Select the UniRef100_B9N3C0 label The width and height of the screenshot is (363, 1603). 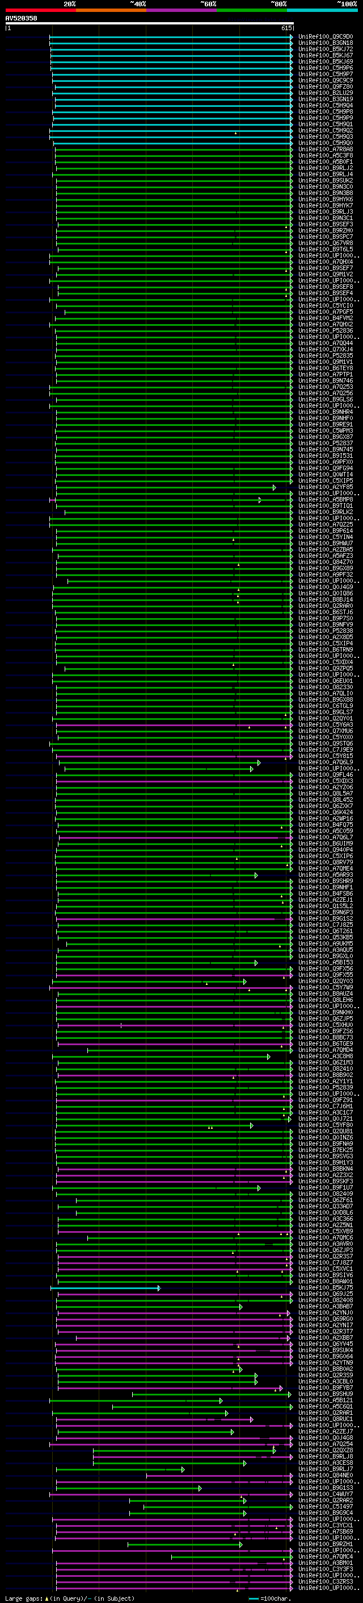point(326,187)
